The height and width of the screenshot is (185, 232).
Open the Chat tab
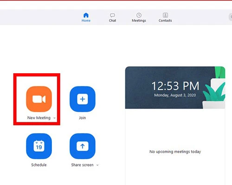coord(112,18)
